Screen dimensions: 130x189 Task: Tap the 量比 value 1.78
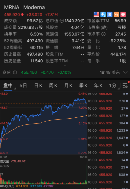[x=122, y=48]
